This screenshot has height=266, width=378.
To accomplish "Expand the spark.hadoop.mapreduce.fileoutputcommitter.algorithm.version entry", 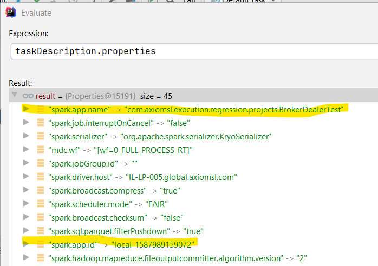I will [26, 257].
